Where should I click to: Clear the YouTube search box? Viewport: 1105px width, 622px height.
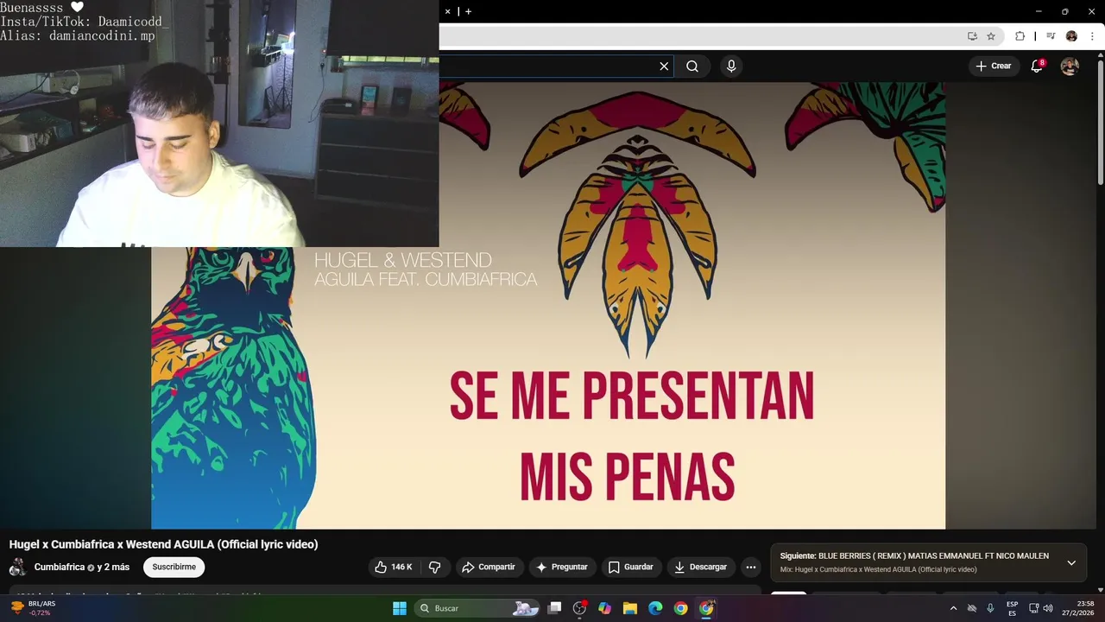pyautogui.click(x=664, y=67)
